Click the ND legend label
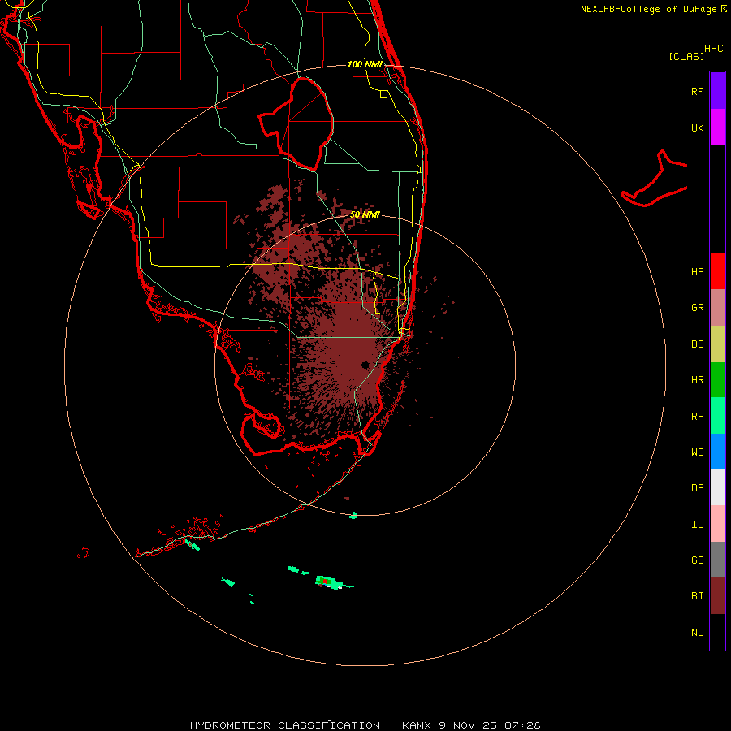Screen dimensions: 731x731 [x=697, y=633]
